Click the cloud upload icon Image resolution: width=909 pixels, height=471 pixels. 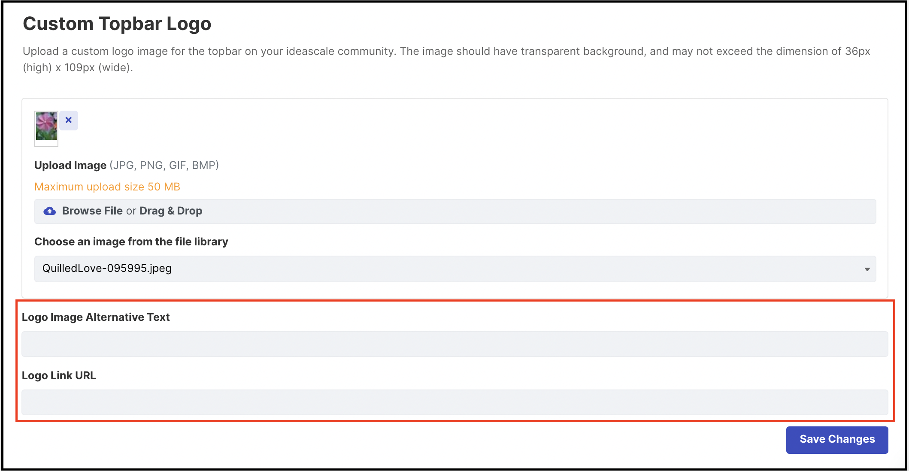(50, 211)
